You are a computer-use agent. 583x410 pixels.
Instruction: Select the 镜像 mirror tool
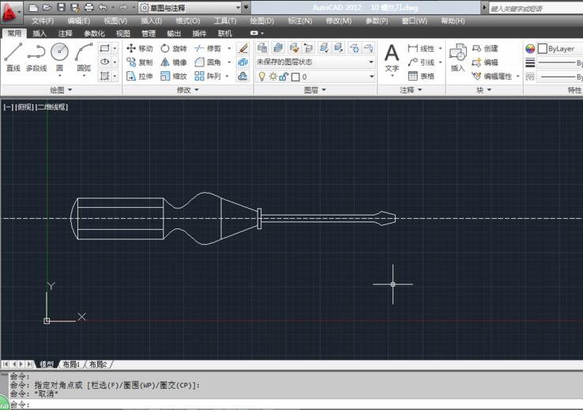pyautogui.click(x=173, y=62)
